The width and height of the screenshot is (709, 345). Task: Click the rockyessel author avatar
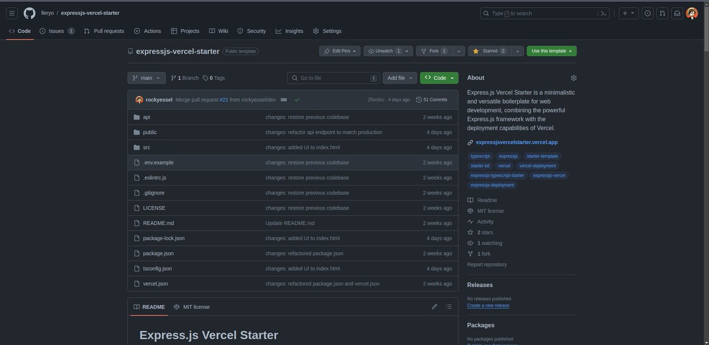(139, 100)
